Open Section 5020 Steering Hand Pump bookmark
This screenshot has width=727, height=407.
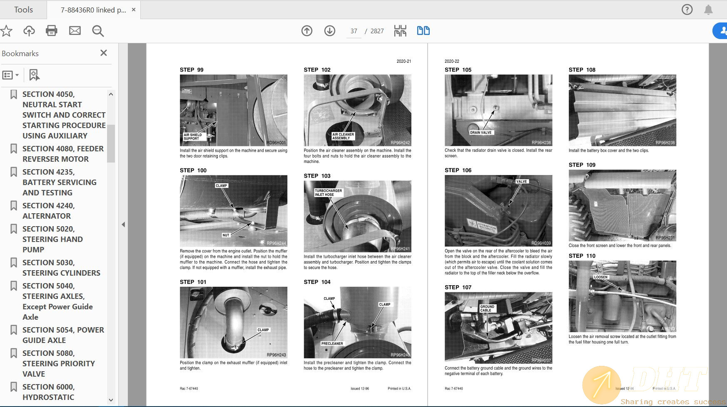[52, 239]
